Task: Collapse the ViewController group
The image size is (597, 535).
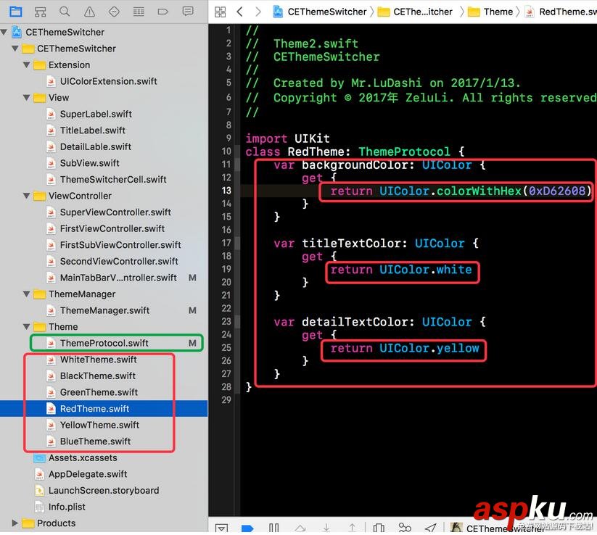Action: 26,196
